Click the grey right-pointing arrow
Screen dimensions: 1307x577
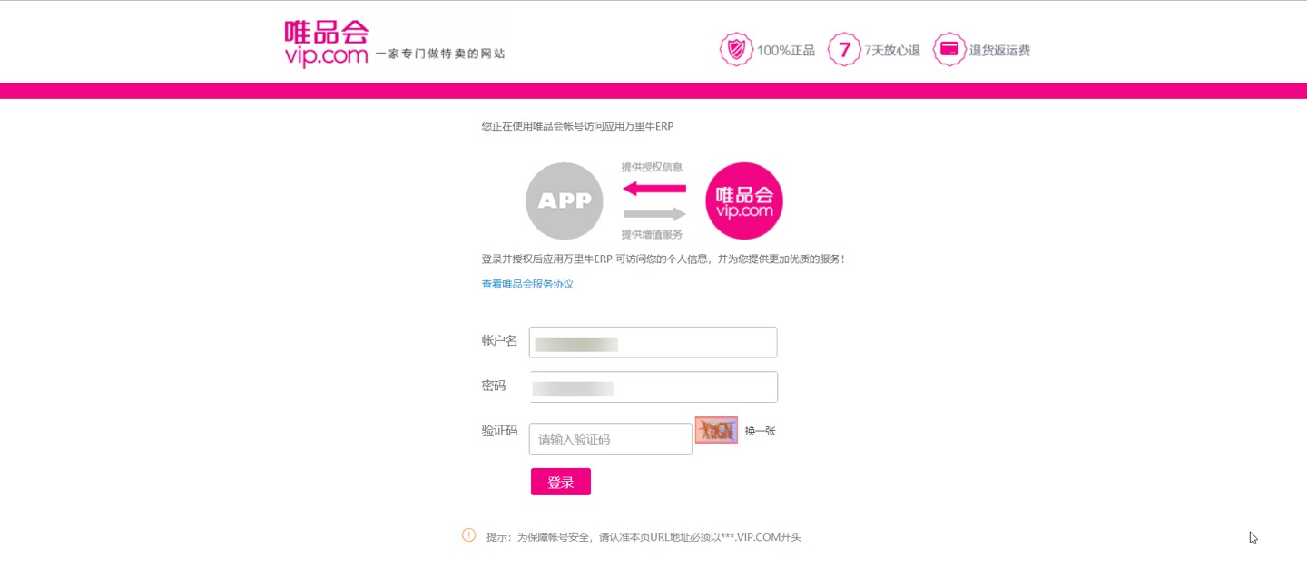click(654, 214)
